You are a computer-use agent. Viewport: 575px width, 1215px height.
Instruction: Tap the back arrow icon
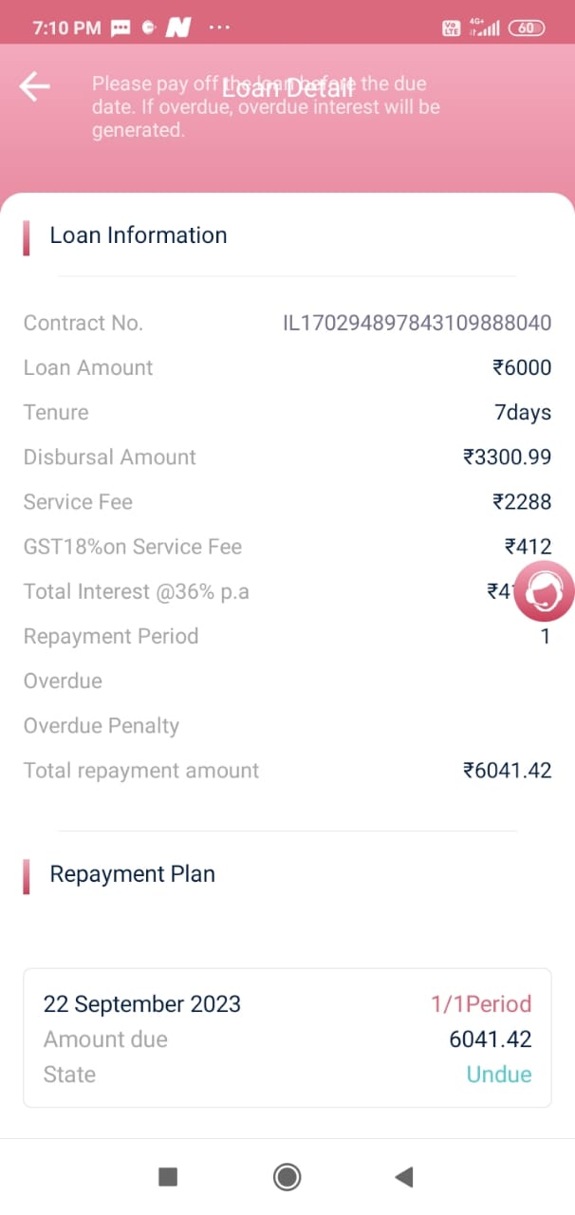[x=34, y=86]
